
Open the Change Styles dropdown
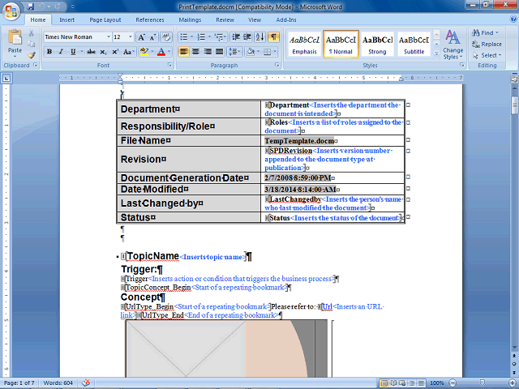click(x=453, y=45)
